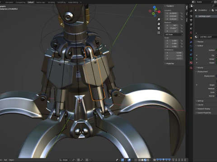Switch to the Compositing workspace tab

point(20,2)
